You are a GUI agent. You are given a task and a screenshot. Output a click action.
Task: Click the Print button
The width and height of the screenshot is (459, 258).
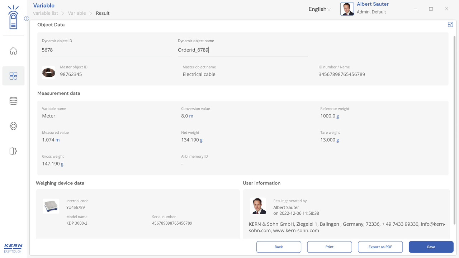pyautogui.click(x=329, y=247)
